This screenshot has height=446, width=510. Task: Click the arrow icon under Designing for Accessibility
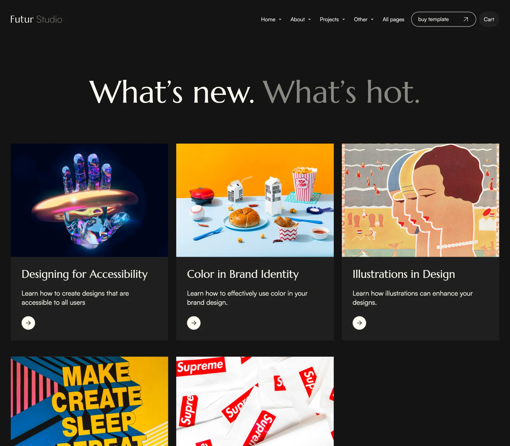click(x=28, y=323)
